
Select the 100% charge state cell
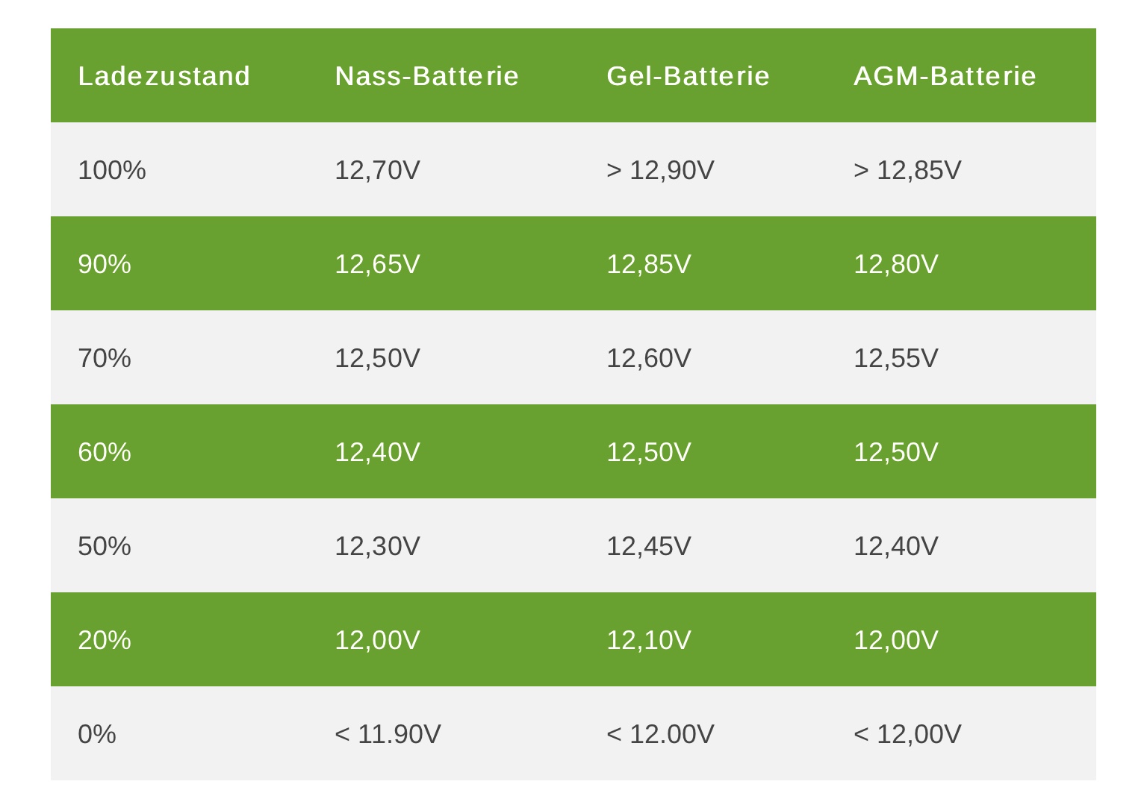pyautogui.click(x=112, y=170)
